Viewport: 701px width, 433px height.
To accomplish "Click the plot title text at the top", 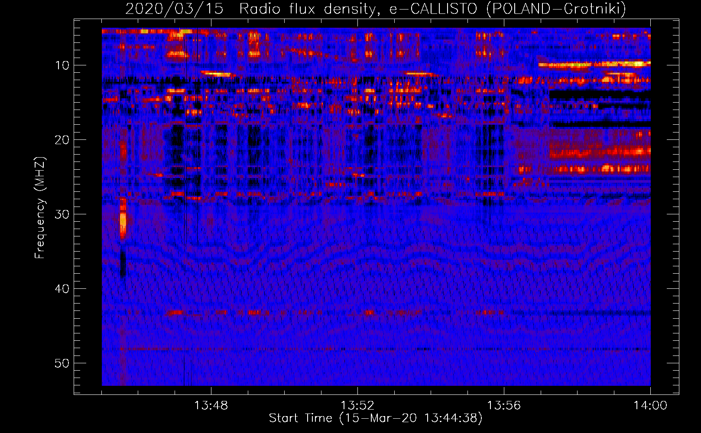I will [376, 9].
